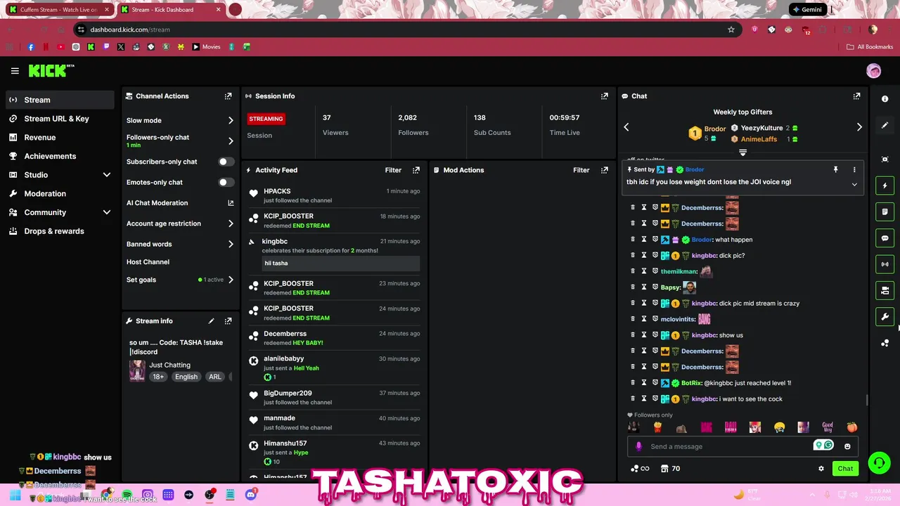The width and height of the screenshot is (900, 506).
Task: Open Activity Feed Filter
Action: tap(393, 170)
